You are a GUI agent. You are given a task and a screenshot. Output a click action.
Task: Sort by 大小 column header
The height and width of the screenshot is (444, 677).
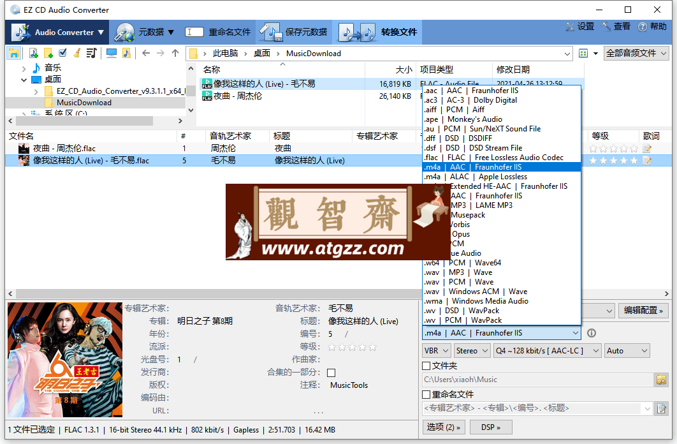(404, 70)
